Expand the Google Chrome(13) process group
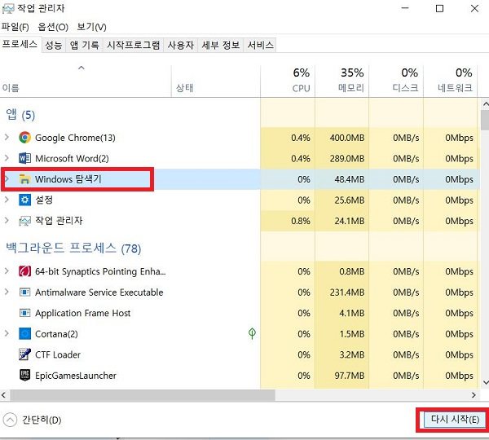Image resolution: width=489 pixels, height=440 pixels. pos(7,137)
